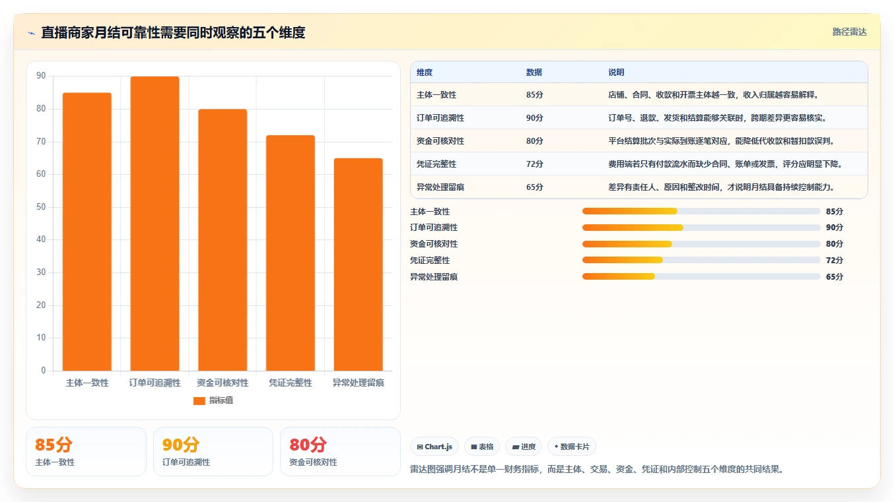The width and height of the screenshot is (894, 502).
Task: Click the 72分 value beside the progress bar
Action: 835,261
